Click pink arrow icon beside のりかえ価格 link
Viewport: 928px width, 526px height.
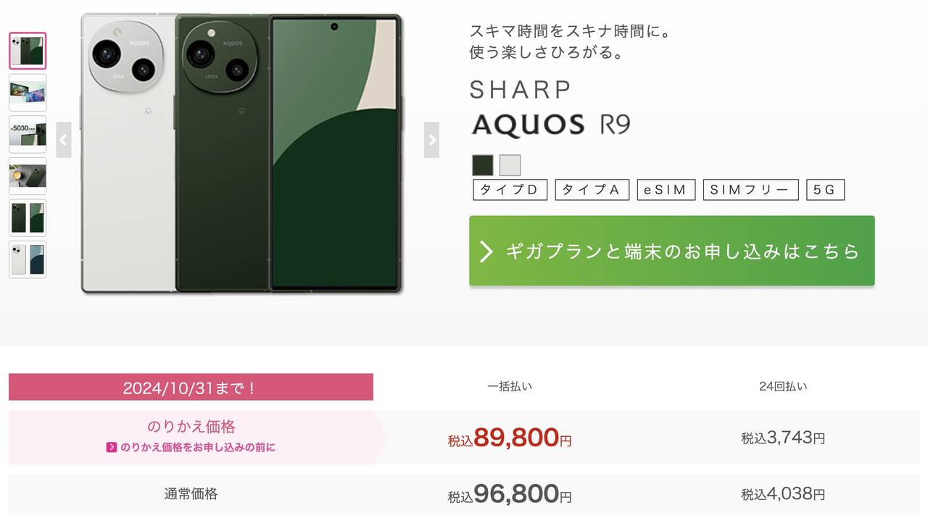tap(112, 447)
